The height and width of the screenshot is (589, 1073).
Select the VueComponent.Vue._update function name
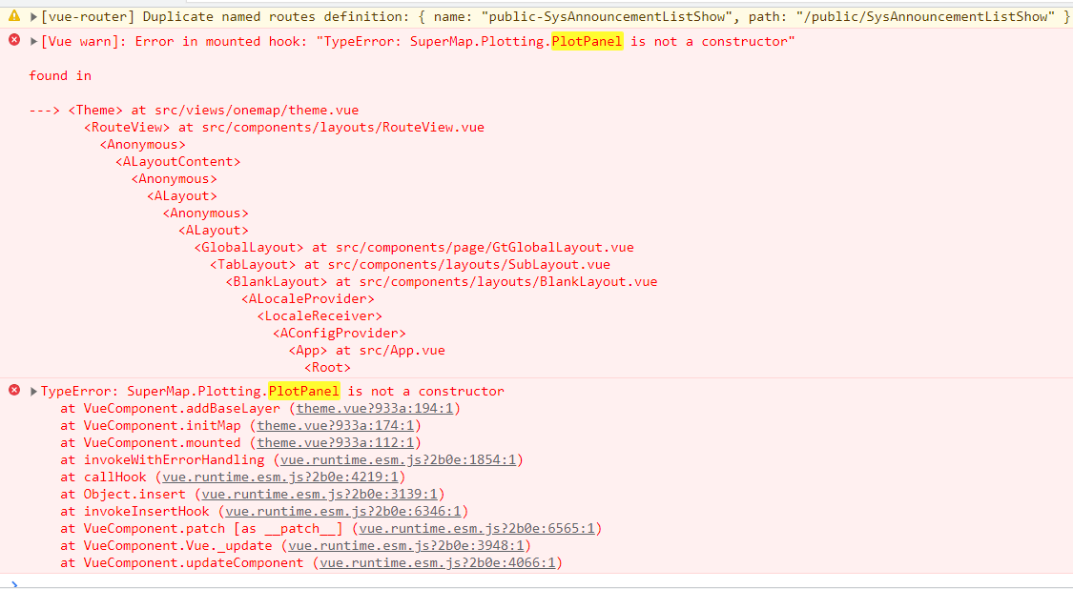point(178,545)
